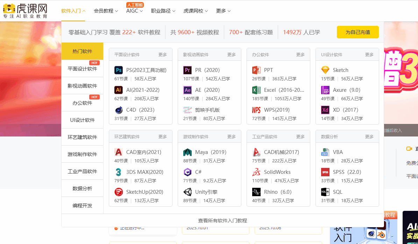Open 查看所有软件入门教程 link

tap(222, 221)
